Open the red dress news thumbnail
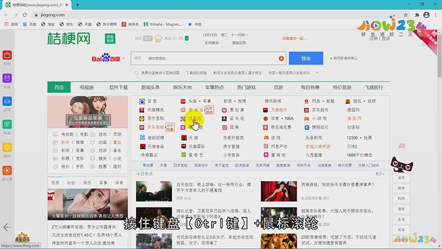This screenshot has height=249, width=442. 279,191
